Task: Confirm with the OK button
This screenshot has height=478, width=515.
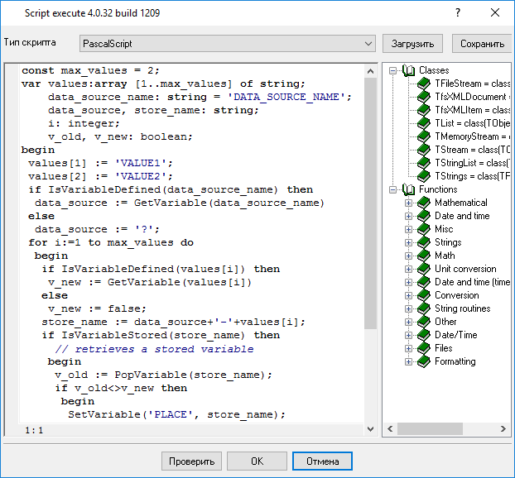Action: 257,461
